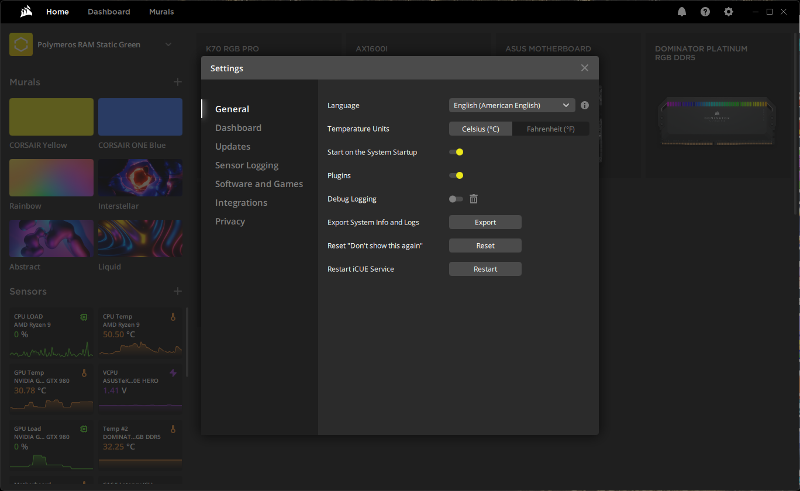Disable Start on the System Startup toggle
800x491 pixels.
click(456, 152)
